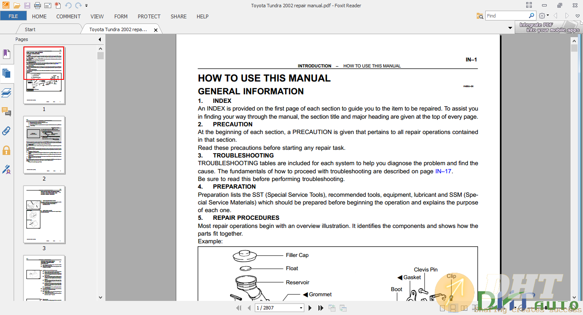Image resolution: width=583 pixels, height=315 pixels.
Task: Open the HELP ribbon tab
Action: [202, 16]
